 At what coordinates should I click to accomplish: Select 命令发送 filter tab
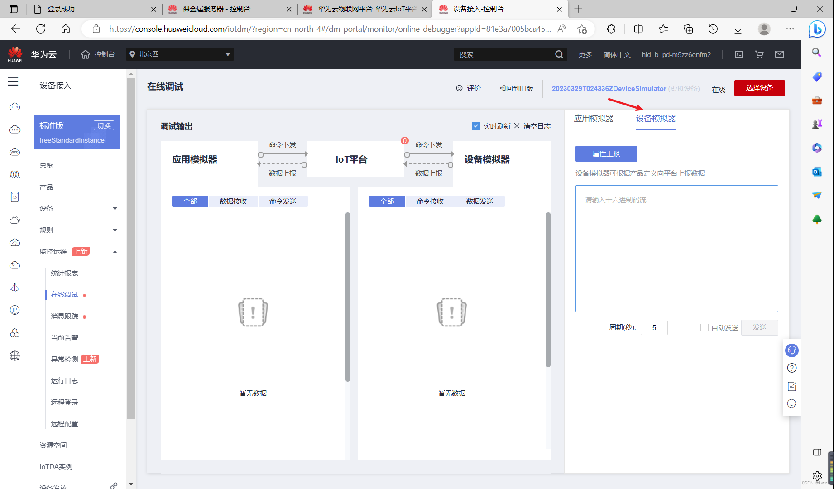tap(283, 201)
